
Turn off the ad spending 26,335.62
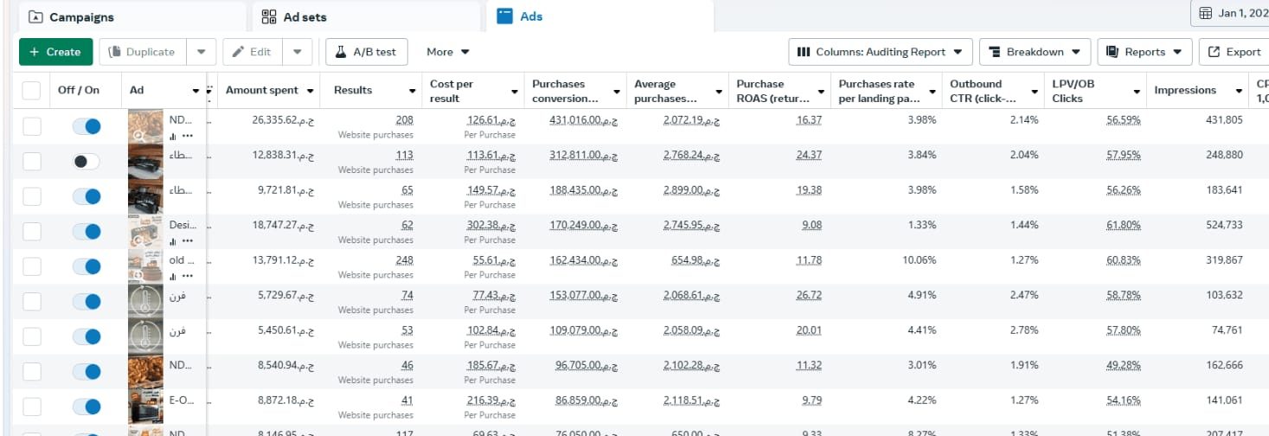[x=87, y=126]
